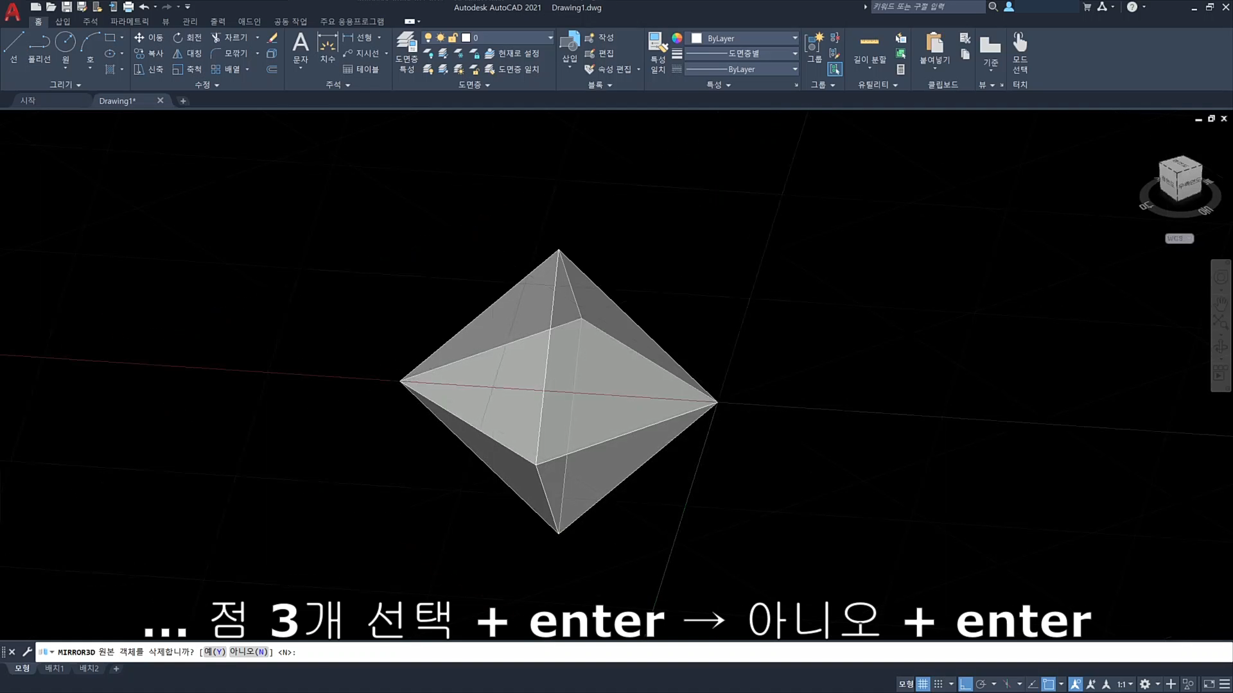Image resolution: width=1233 pixels, height=693 pixels.
Task: Add a new drawing tab with plus button
Action: [183, 101]
